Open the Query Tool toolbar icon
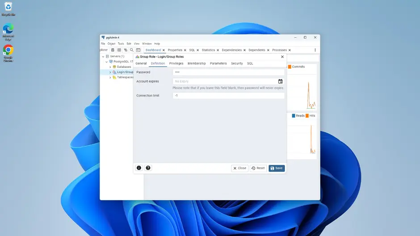 pos(113,50)
